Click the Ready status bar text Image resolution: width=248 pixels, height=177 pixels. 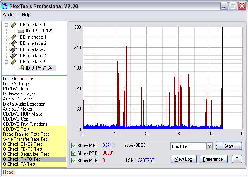(x=9, y=172)
